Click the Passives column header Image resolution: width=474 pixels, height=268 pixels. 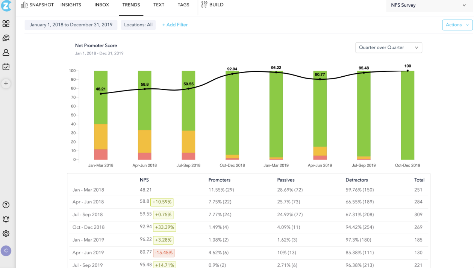click(286, 180)
